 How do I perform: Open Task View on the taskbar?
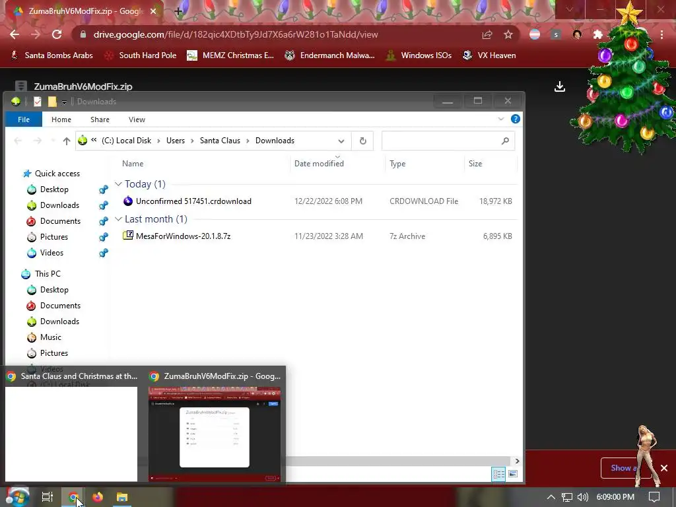tap(48, 497)
